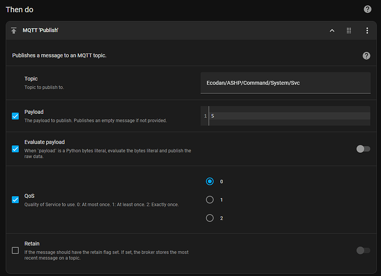Click the Evaluate payload label
This screenshot has width=381, height=276.
point(44,142)
